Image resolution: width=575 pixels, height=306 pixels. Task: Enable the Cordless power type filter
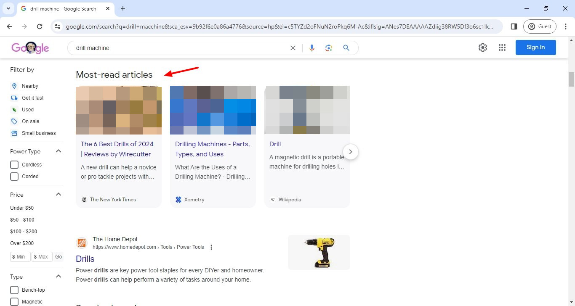pos(14,164)
